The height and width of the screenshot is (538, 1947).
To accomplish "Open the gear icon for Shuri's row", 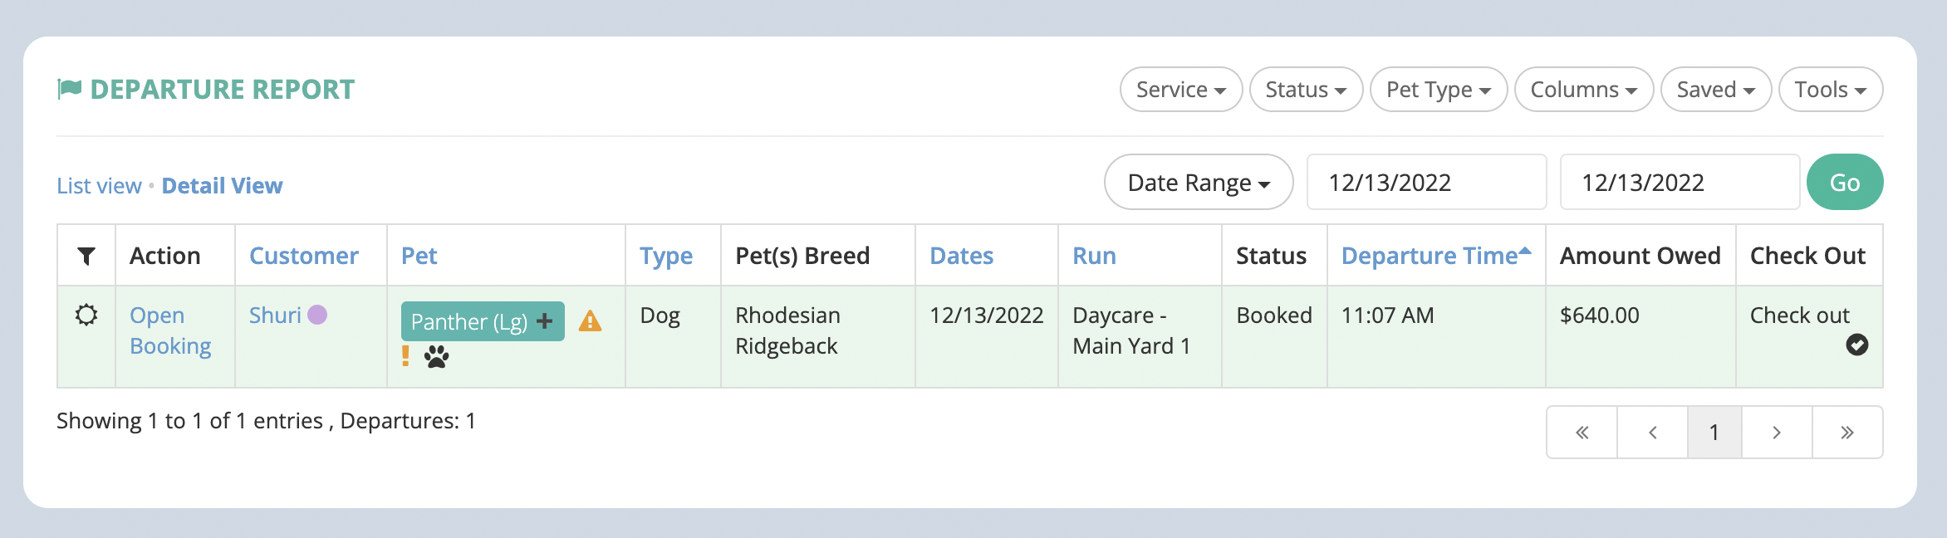I will [x=86, y=315].
